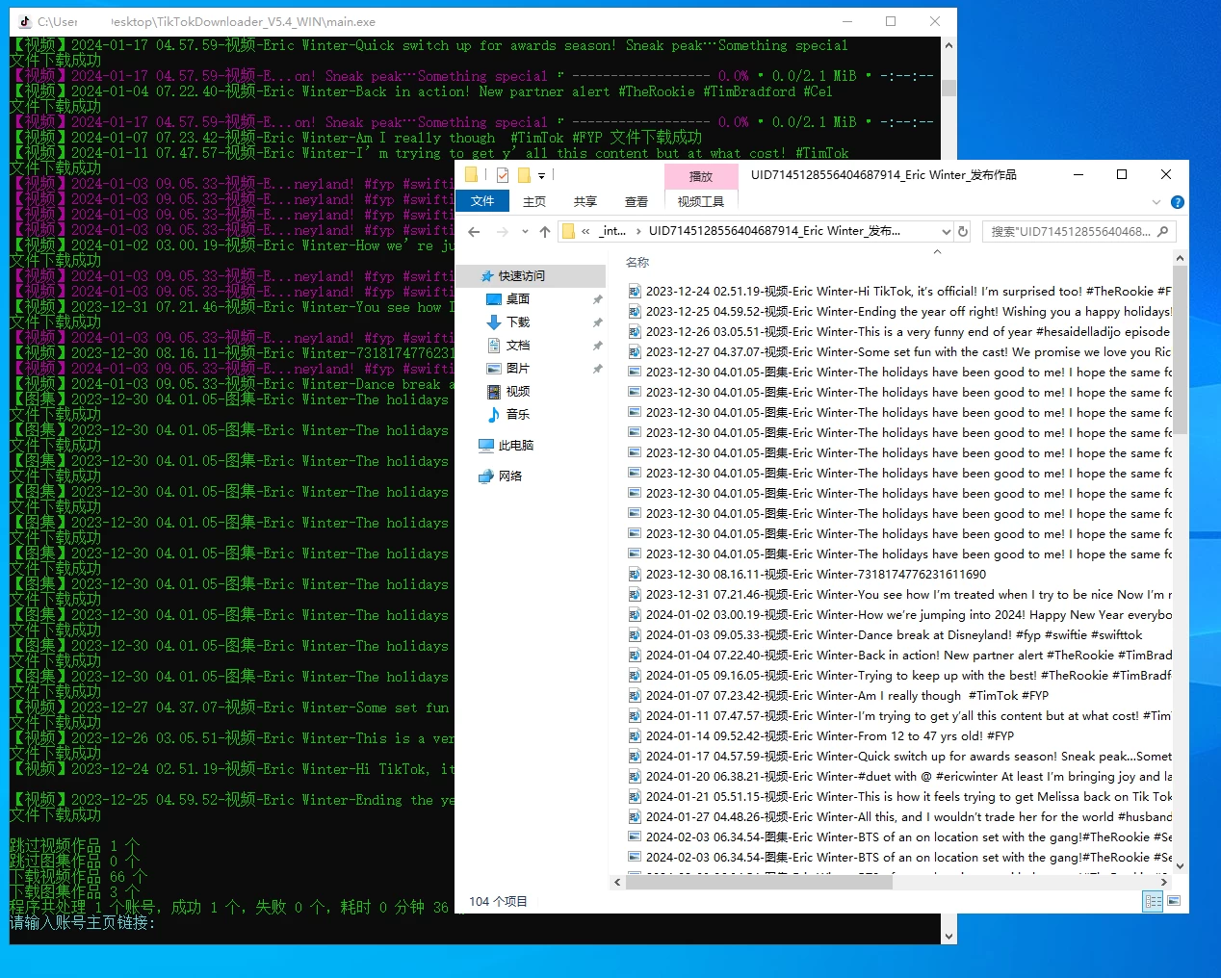Open 下载 (Downloads) in the sidebar

coord(518,322)
